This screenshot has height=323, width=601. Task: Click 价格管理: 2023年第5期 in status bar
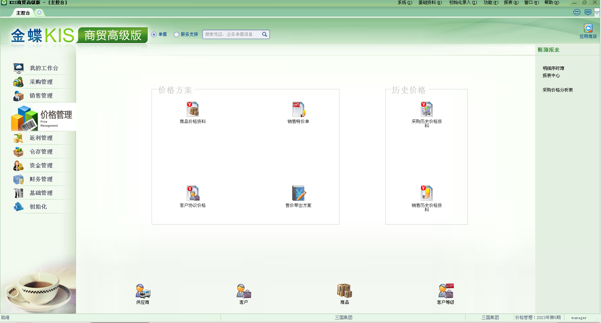[538, 318]
